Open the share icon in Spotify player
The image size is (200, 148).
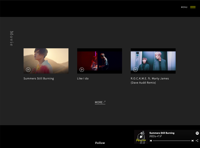point(197,141)
